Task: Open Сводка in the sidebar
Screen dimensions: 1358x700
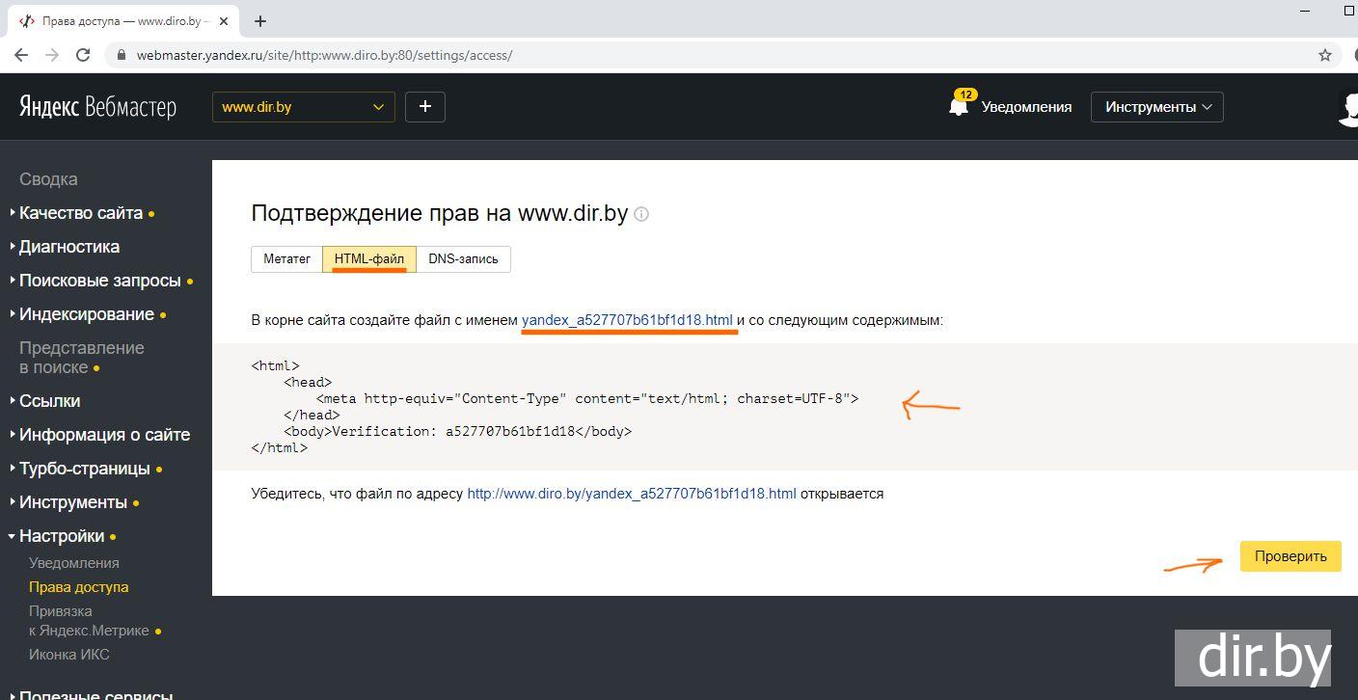Action: (48, 179)
